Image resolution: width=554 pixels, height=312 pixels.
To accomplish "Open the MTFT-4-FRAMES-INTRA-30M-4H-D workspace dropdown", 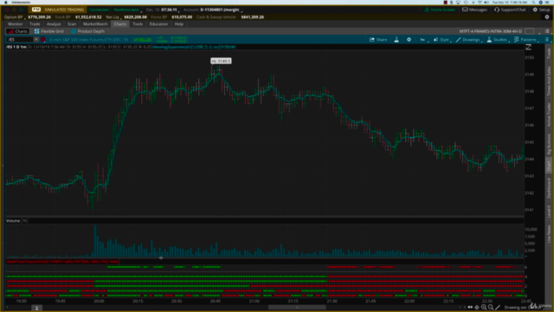I will click(x=491, y=31).
